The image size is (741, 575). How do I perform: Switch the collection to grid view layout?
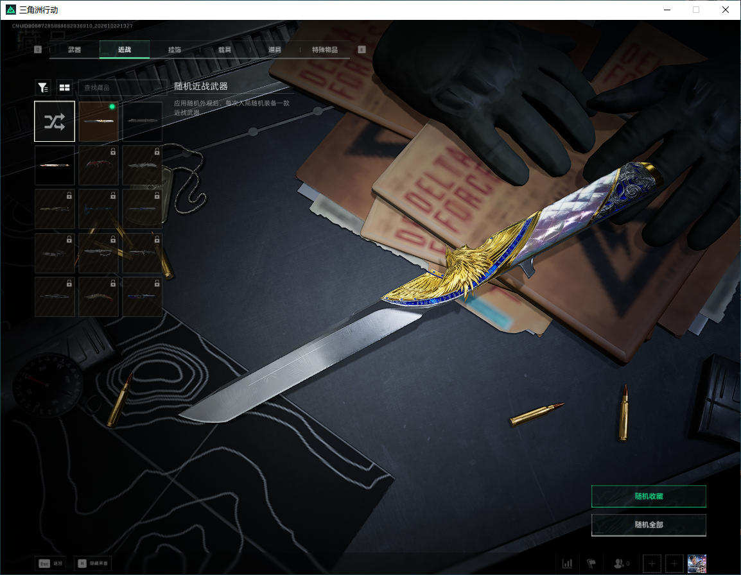[x=64, y=87]
